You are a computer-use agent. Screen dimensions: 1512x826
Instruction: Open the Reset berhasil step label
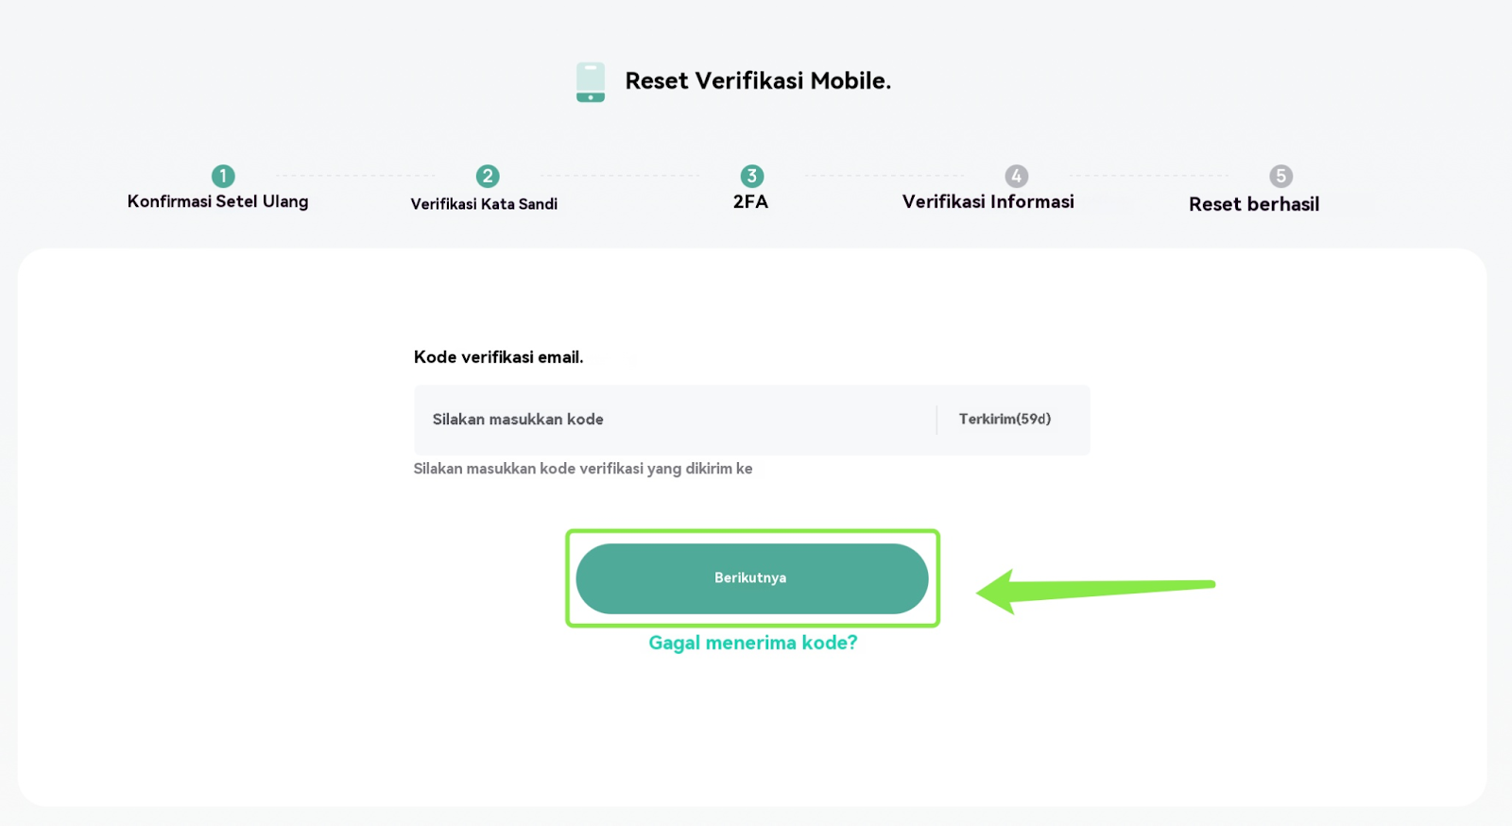point(1254,204)
